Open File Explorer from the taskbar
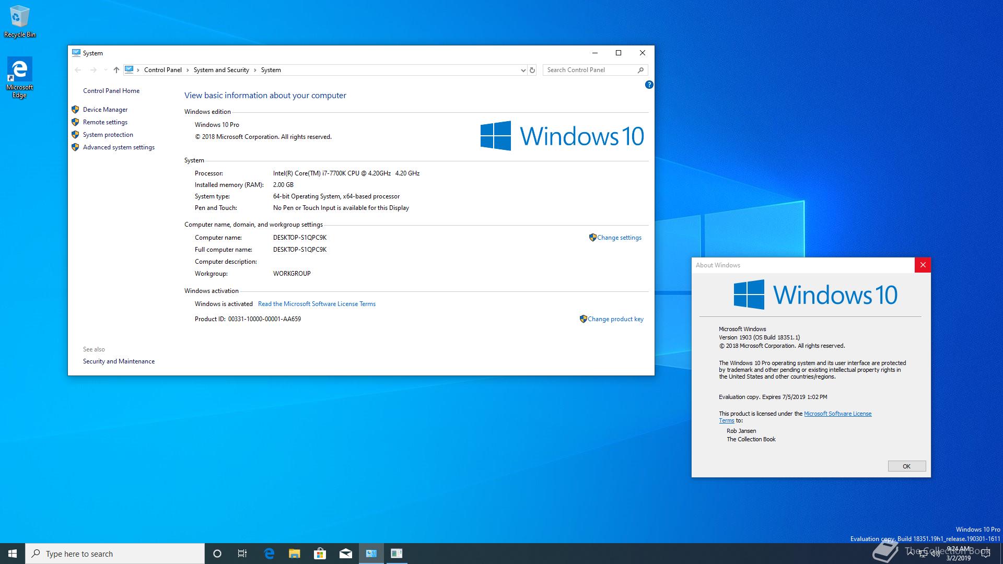 click(295, 554)
